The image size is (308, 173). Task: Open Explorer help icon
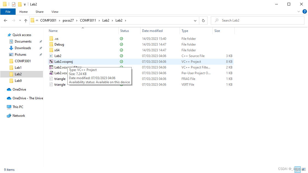pyautogui.click(x=304, y=12)
